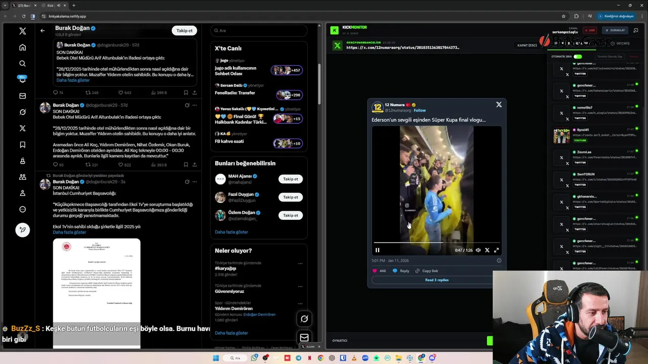The height and width of the screenshot is (364, 648).
Task: Repost the tweet with 246 reposts
Action: [x=92, y=93]
